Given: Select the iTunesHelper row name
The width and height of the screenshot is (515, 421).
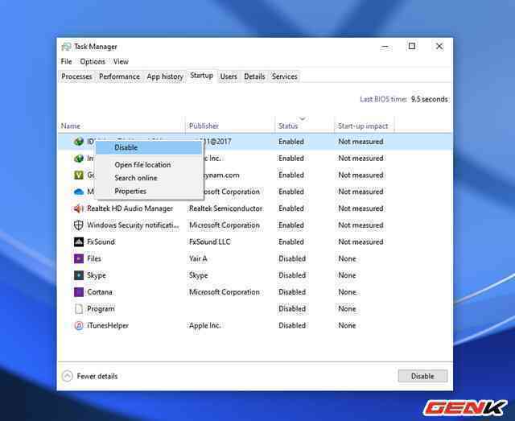Looking at the screenshot, I should pos(108,325).
